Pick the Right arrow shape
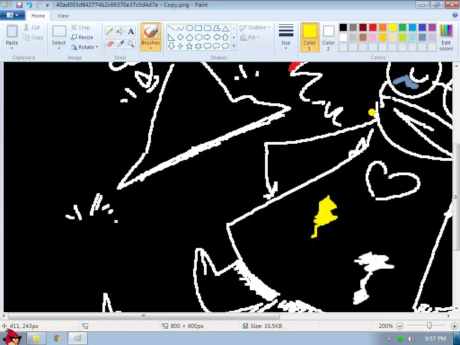The image size is (460, 345). tap(208, 37)
